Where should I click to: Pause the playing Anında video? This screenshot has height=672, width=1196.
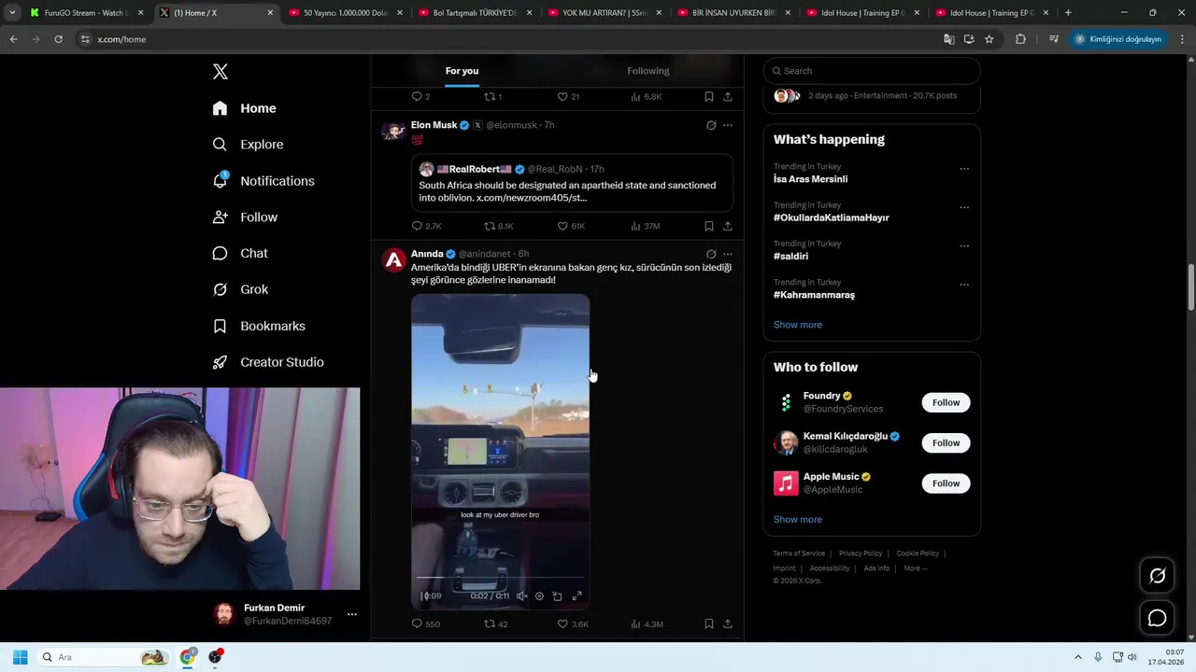424,595
